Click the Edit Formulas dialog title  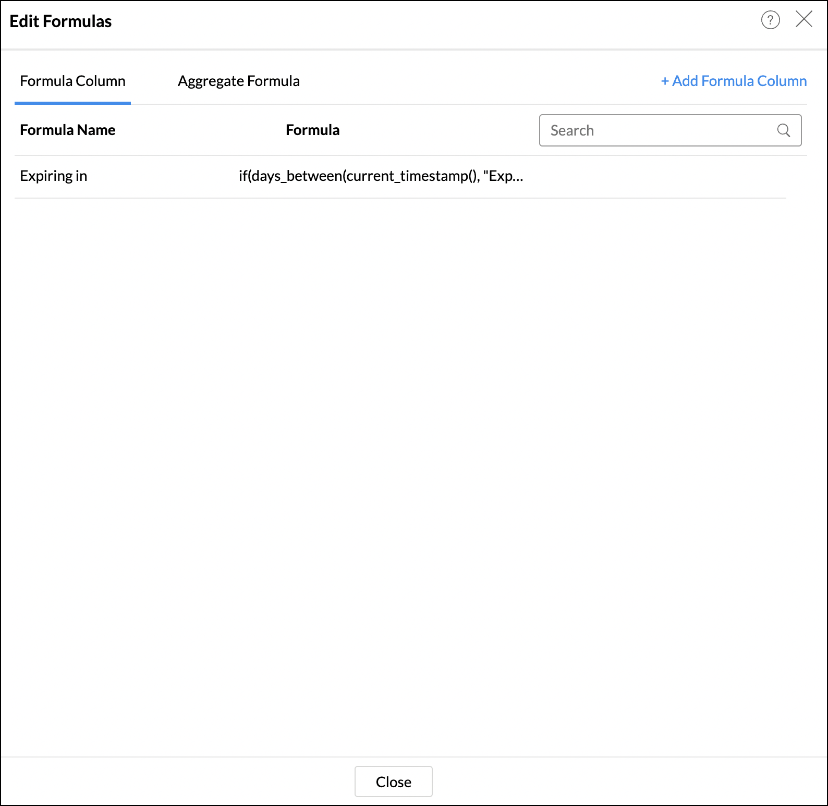(60, 21)
